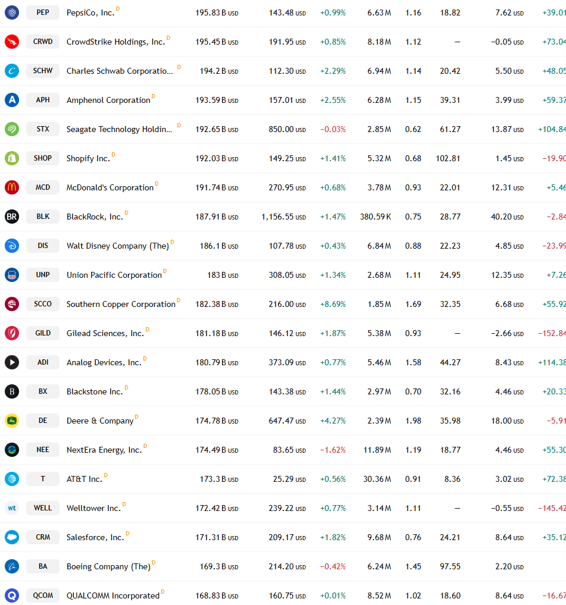Click the Welltower logo icon
The image size is (566, 605).
(x=12, y=508)
